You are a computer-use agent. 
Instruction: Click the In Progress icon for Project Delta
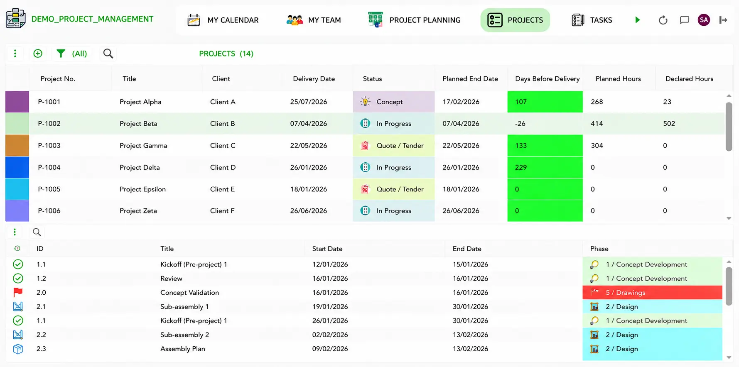click(x=365, y=167)
